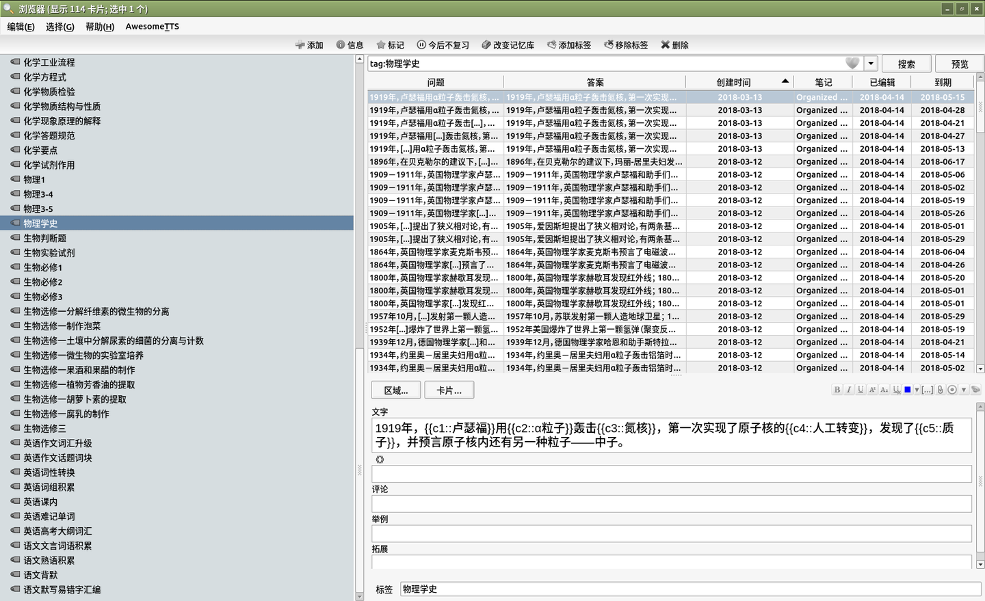This screenshot has width=985, height=601.
Task: Insert a cloze deletion with [...] button
Action: pyautogui.click(x=928, y=390)
